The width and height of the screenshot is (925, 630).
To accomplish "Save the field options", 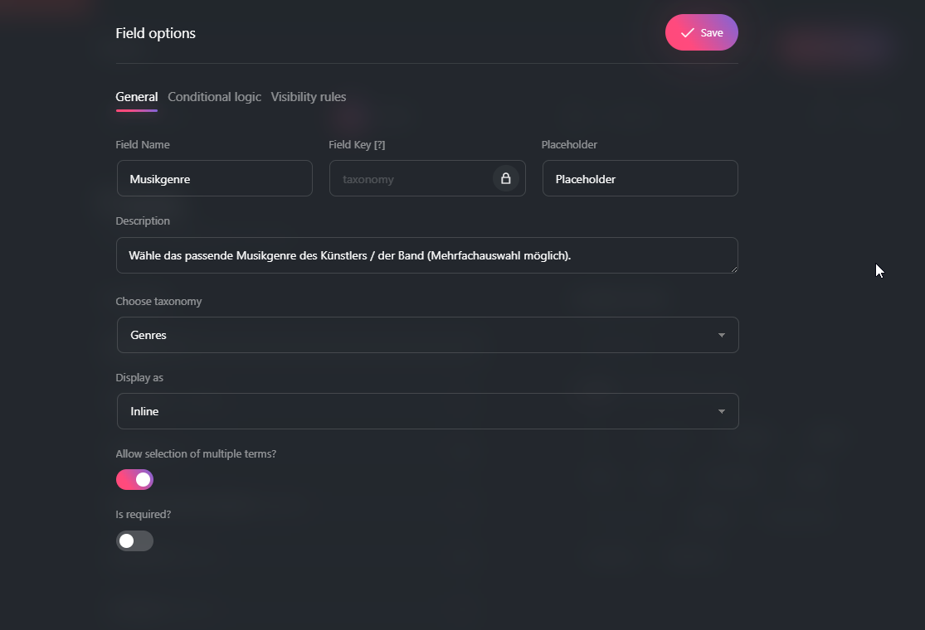I will point(702,32).
